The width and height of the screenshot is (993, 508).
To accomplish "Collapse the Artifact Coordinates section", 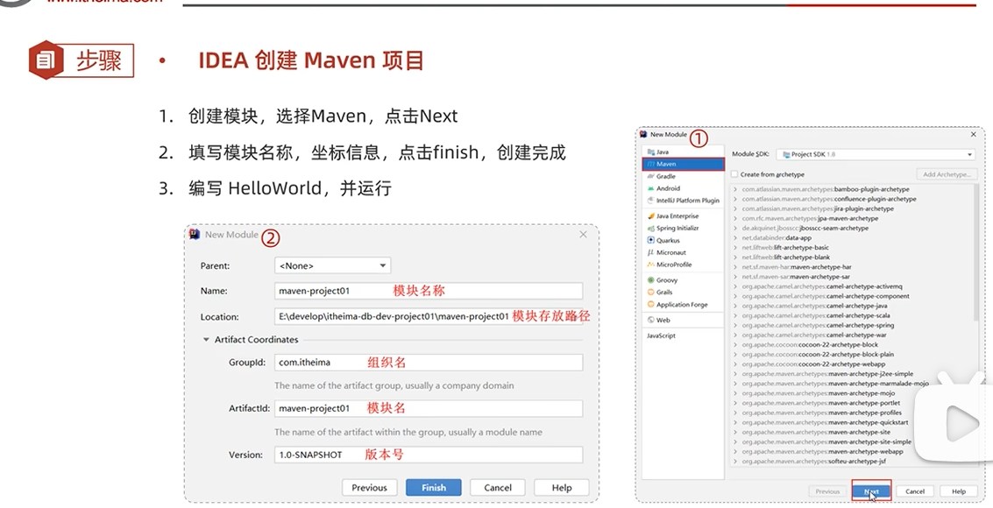I will click(206, 340).
